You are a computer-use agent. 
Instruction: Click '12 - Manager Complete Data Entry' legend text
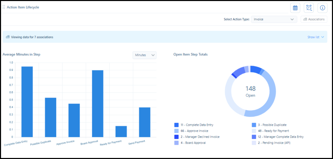[281, 137]
